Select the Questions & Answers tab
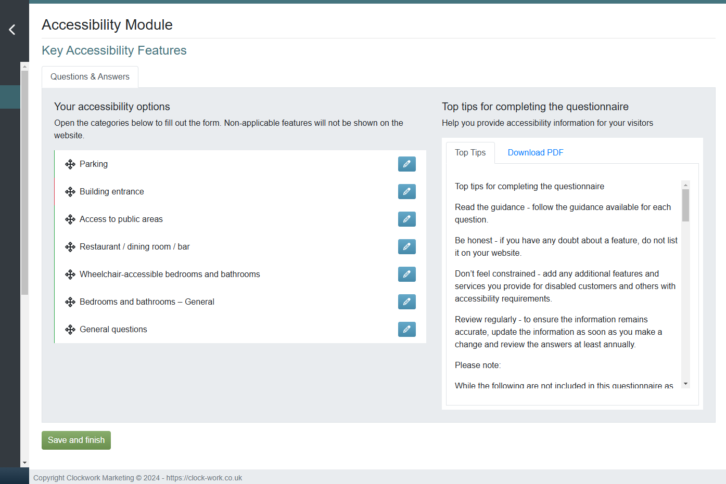The width and height of the screenshot is (726, 484). [90, 76]
